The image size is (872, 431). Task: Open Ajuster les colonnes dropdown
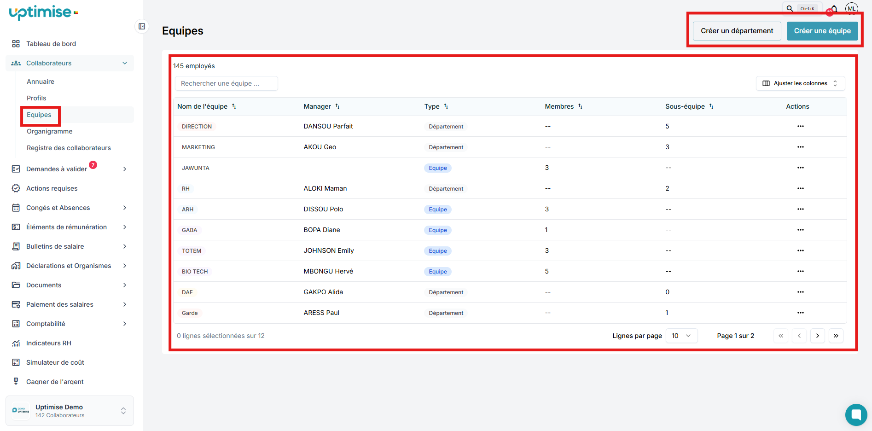click(800, 83)
